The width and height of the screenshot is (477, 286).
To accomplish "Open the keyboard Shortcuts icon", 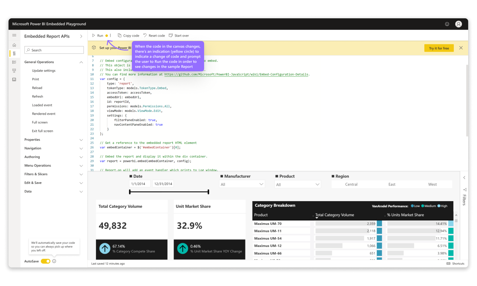I will pyautogui.click(x=448, y=264).
